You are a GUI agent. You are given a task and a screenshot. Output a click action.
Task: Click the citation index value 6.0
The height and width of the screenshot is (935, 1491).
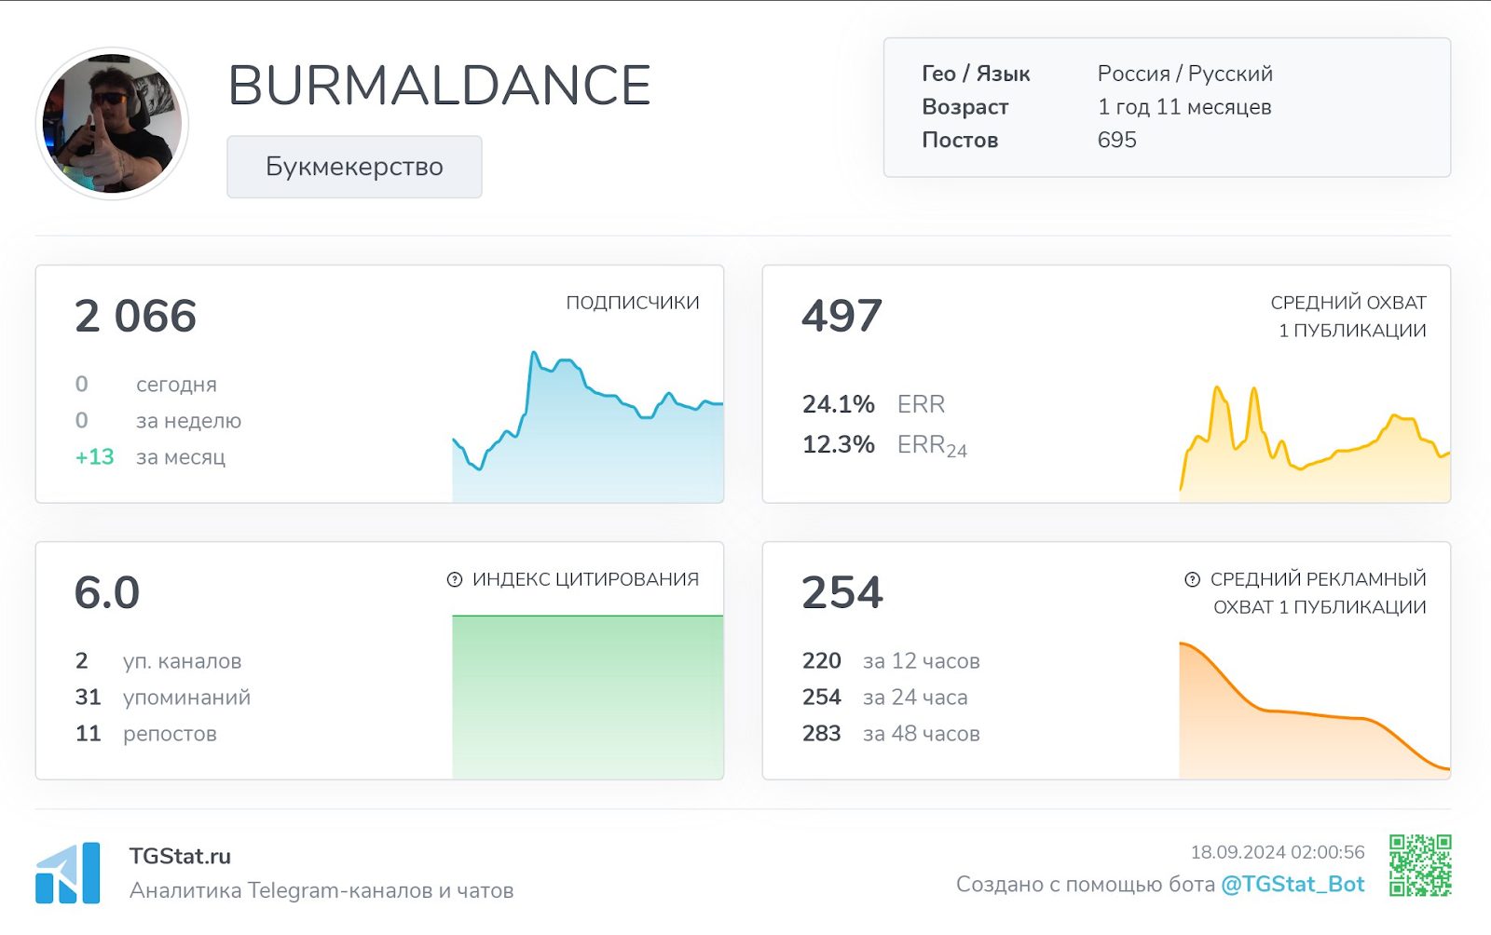click(x=107, y=592)
